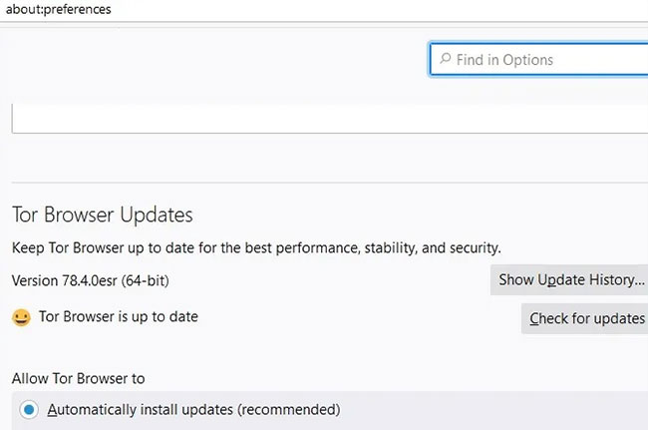Click the about:preferences address bar text
This screenshot has height=430, width=648.
click(58, 9)
